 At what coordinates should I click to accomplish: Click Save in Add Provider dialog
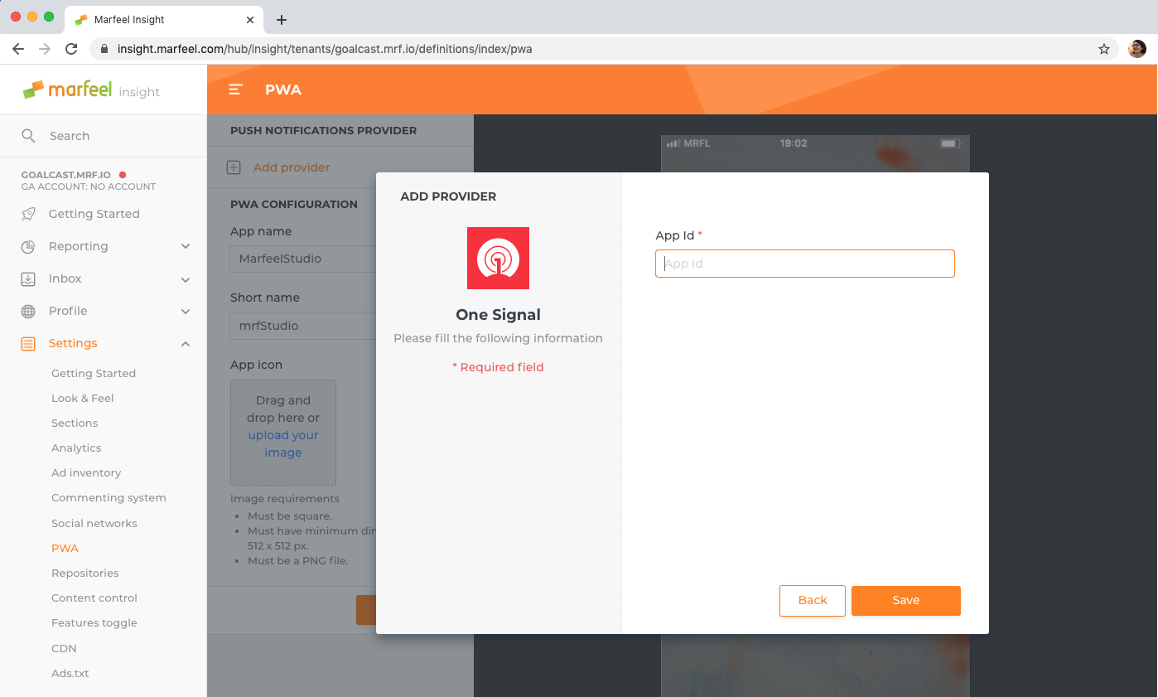coord(906,601)
